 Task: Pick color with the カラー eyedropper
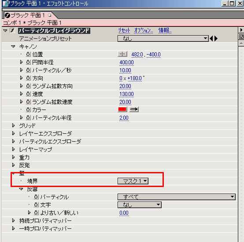[x=134, y=109]
